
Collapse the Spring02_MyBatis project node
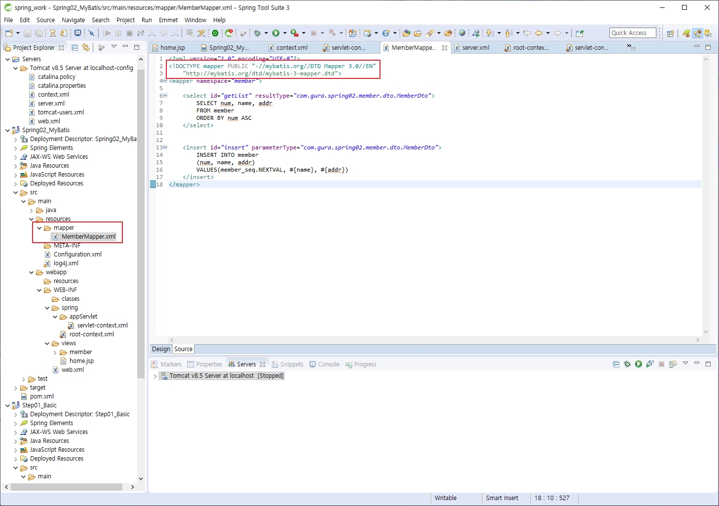coord(7,130)
